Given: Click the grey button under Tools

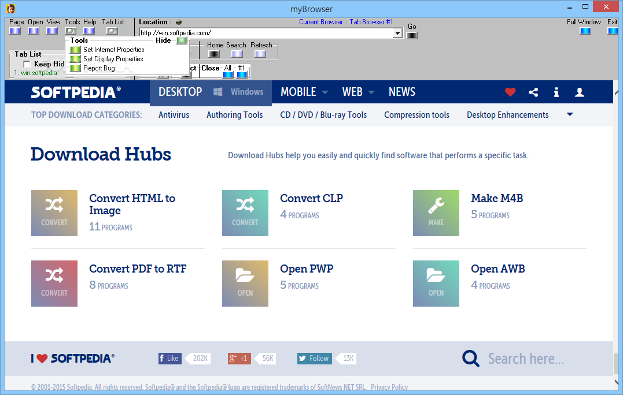Looking at the screenshot, I should [71, 31].
